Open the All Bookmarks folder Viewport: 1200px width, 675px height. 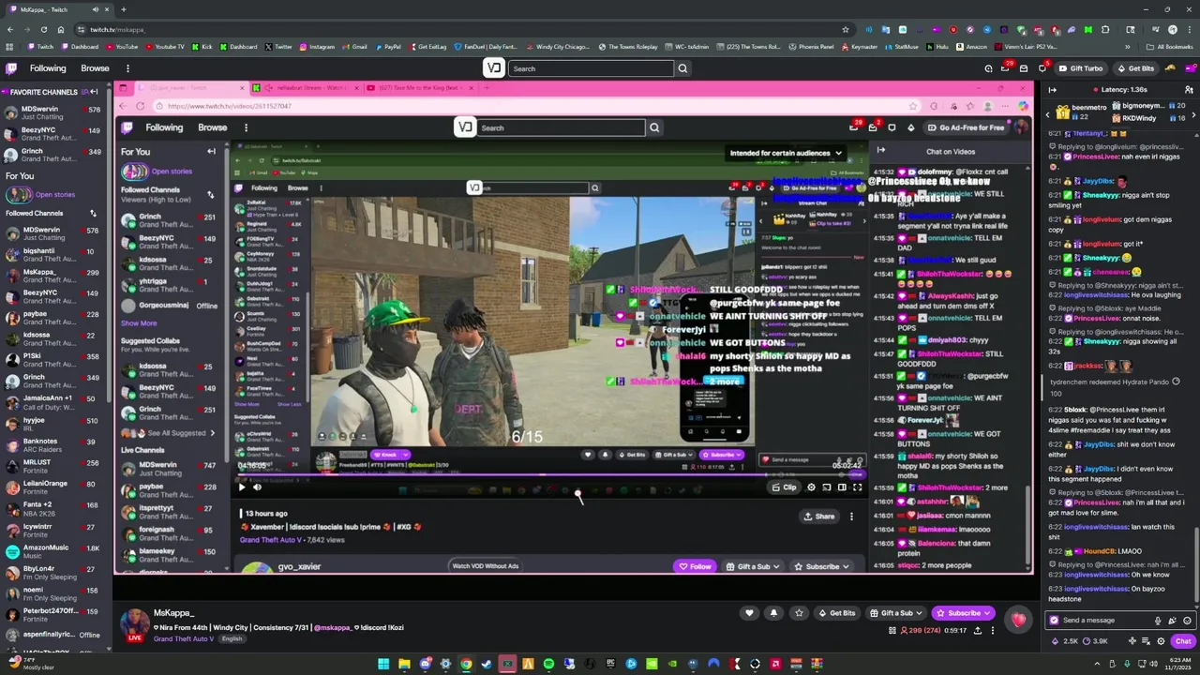[x=1170, y=47]
